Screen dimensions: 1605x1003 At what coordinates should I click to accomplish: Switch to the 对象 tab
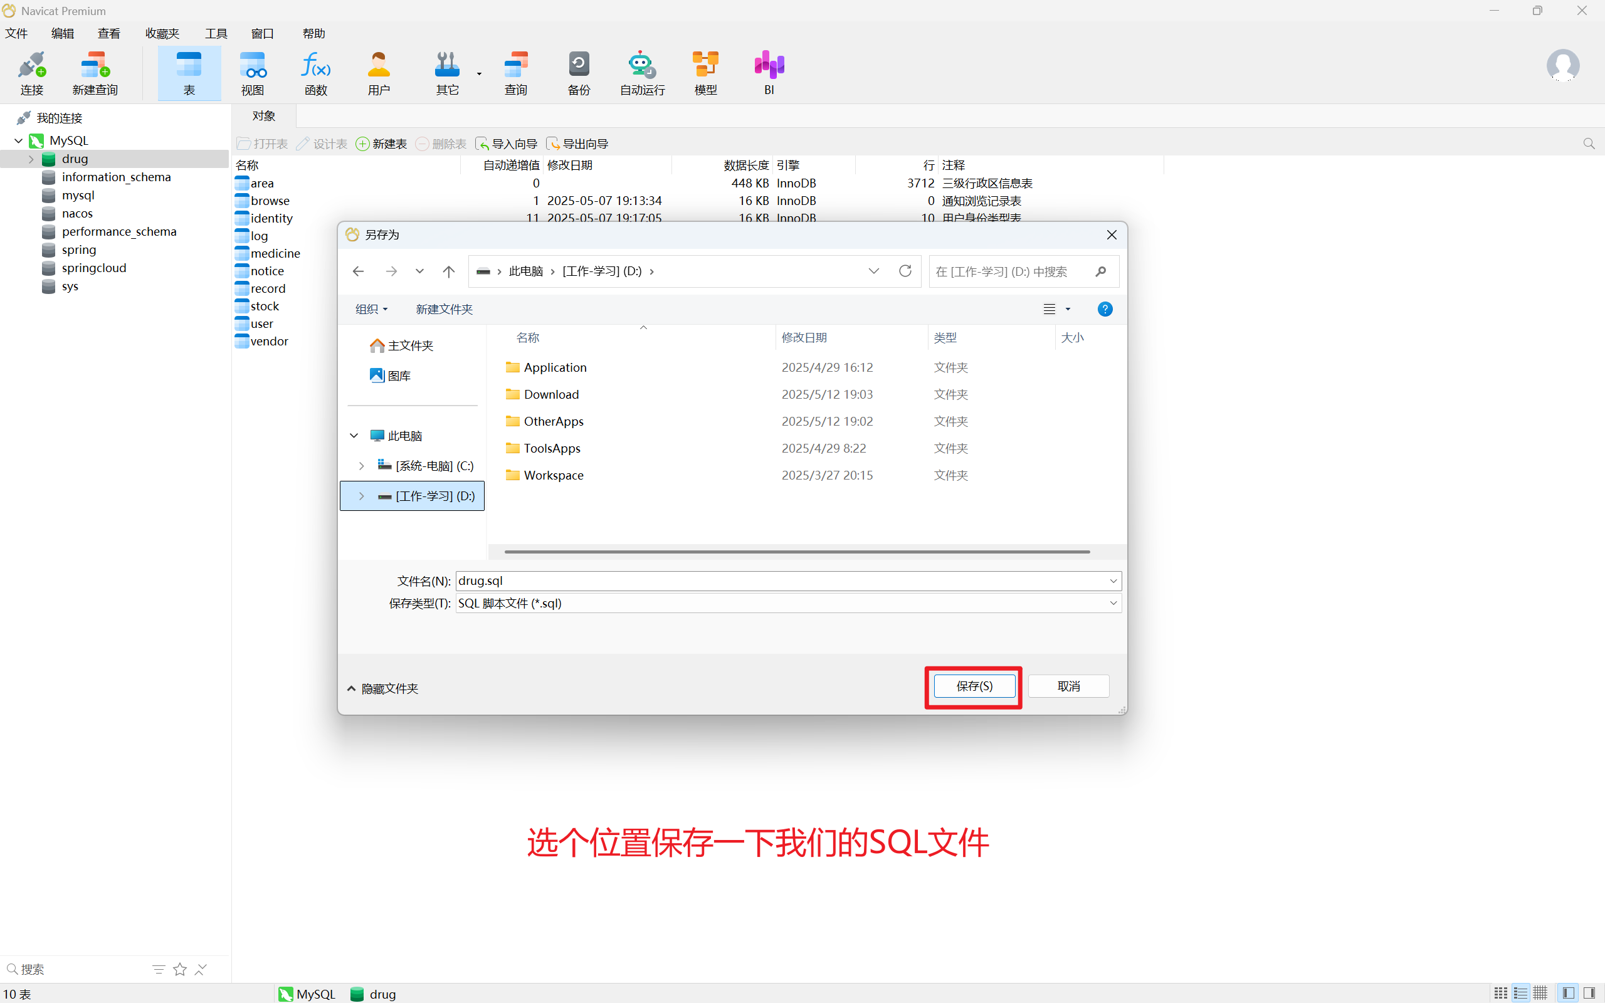pyautogui.click(x=263, y=115)
